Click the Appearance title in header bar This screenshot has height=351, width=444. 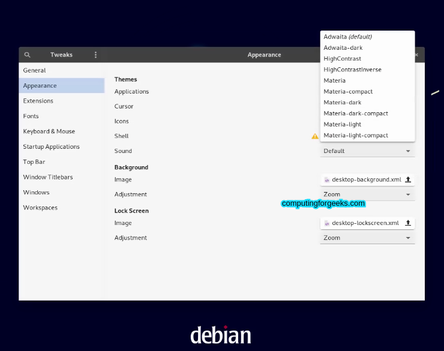click(x=264, y=55)
